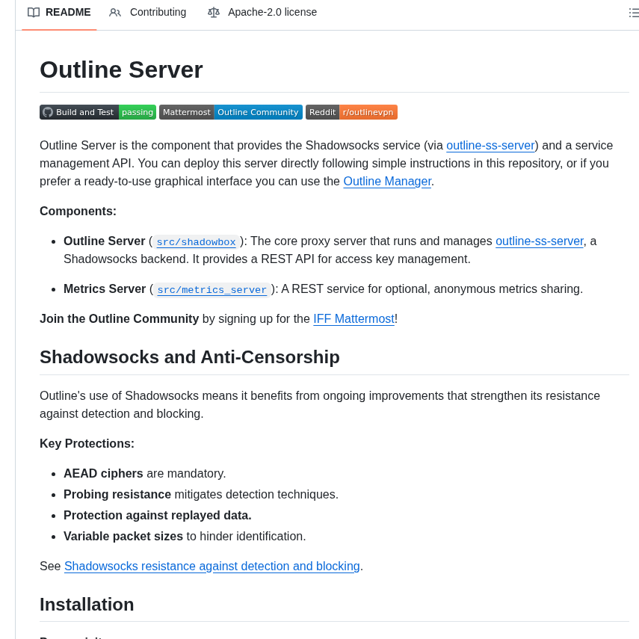Click the Installation heading
Screen dimensions: 639x639
click(87, 604)
